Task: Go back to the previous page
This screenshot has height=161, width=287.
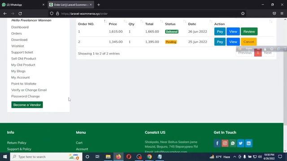Action: click(5, 13)
